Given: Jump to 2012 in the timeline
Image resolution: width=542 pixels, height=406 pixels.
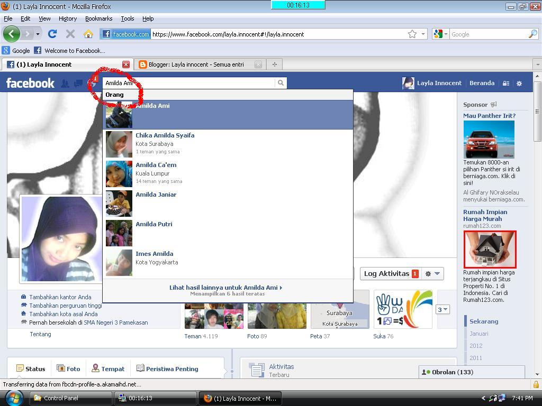Looking at the screenshot, I should (476, 346).
